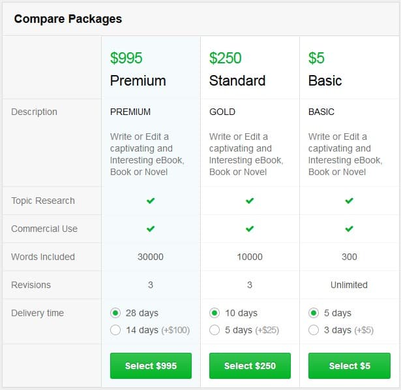
Task: Click the Basic Topic Research checkmark
Action: click(349, 201)
